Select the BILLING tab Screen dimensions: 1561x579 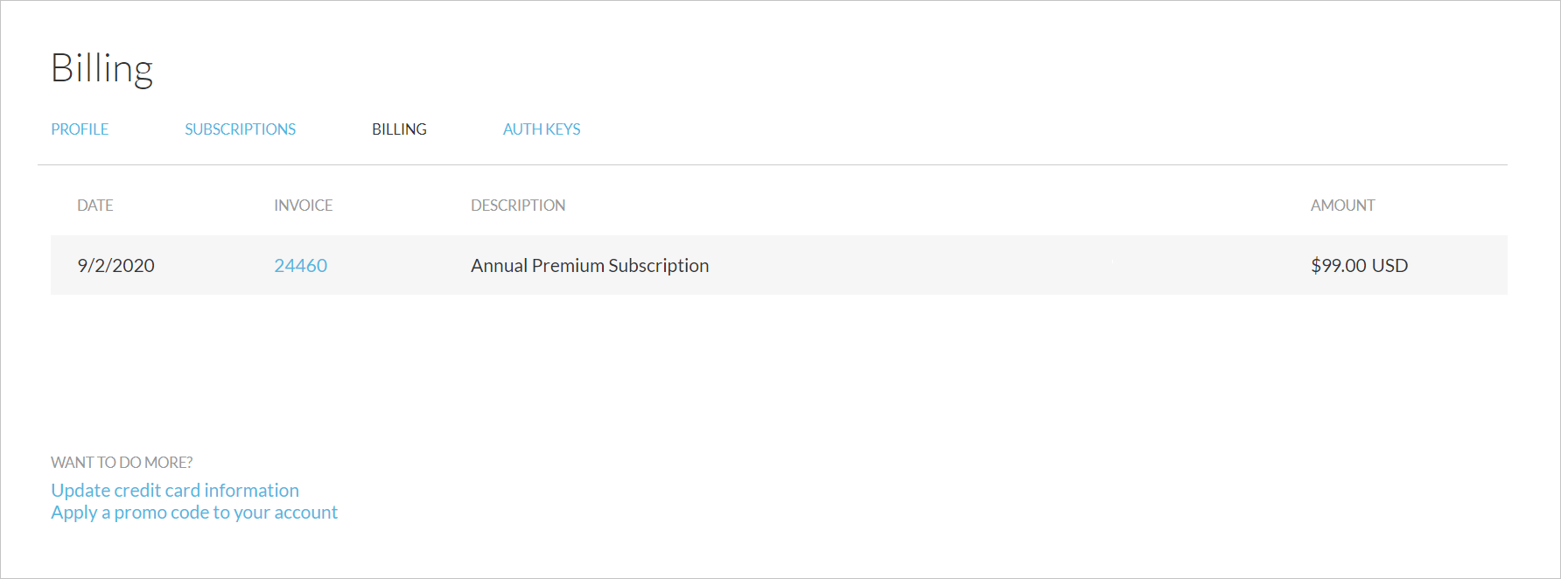[x=399, y=129]
